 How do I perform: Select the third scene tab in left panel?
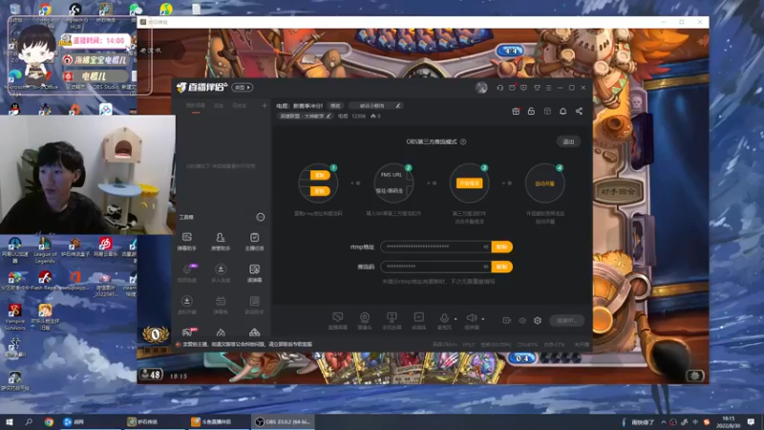point(240,106)
